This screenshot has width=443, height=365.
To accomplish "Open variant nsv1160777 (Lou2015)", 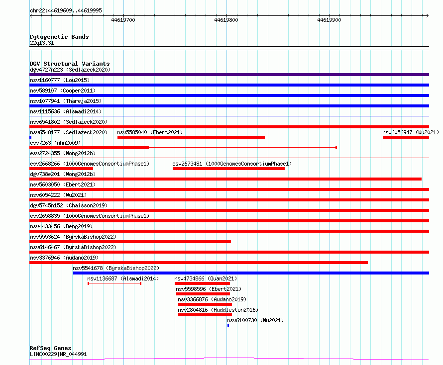I will pos(60,80).
